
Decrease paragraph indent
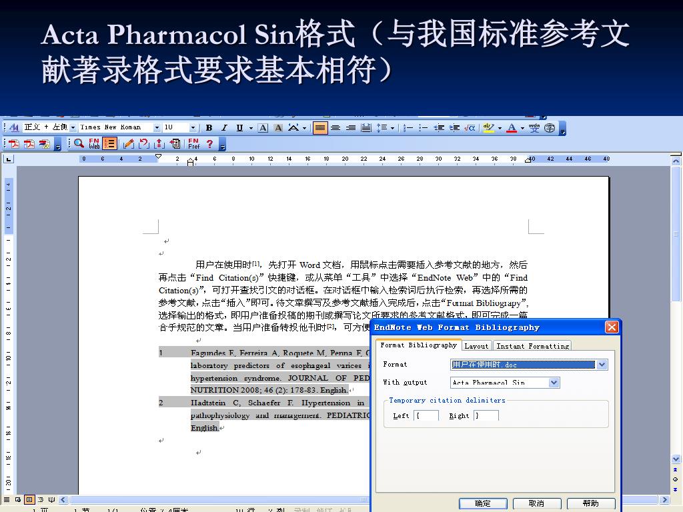click(439, 127)
